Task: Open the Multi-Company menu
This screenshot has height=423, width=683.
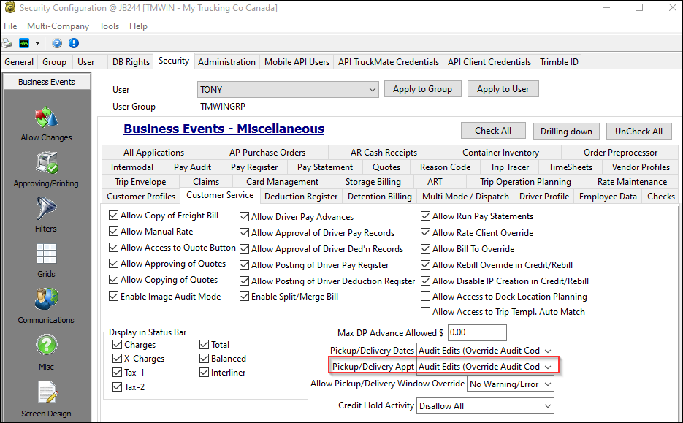Action: 58,26
